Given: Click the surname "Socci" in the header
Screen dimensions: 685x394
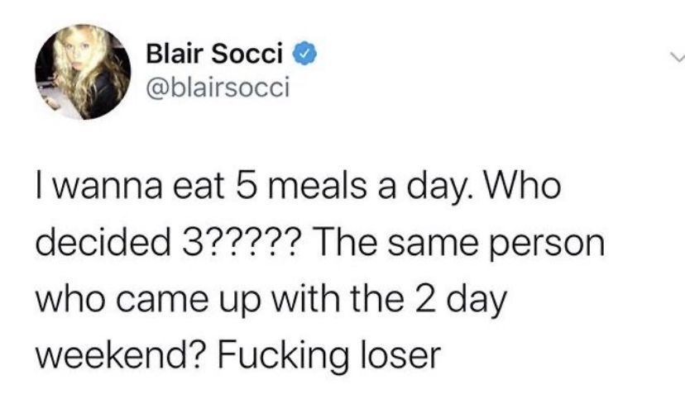Looking at the screenshot, I should [x=247, y=54].
